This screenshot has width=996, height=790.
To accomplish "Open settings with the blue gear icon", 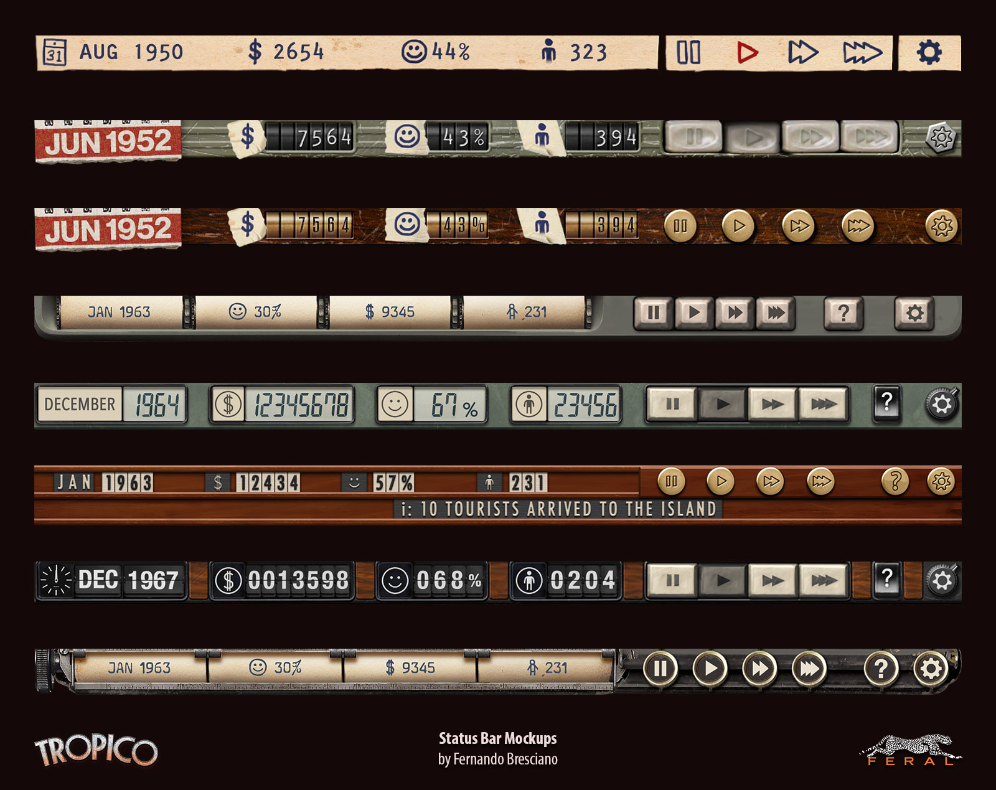I will 929,52.
